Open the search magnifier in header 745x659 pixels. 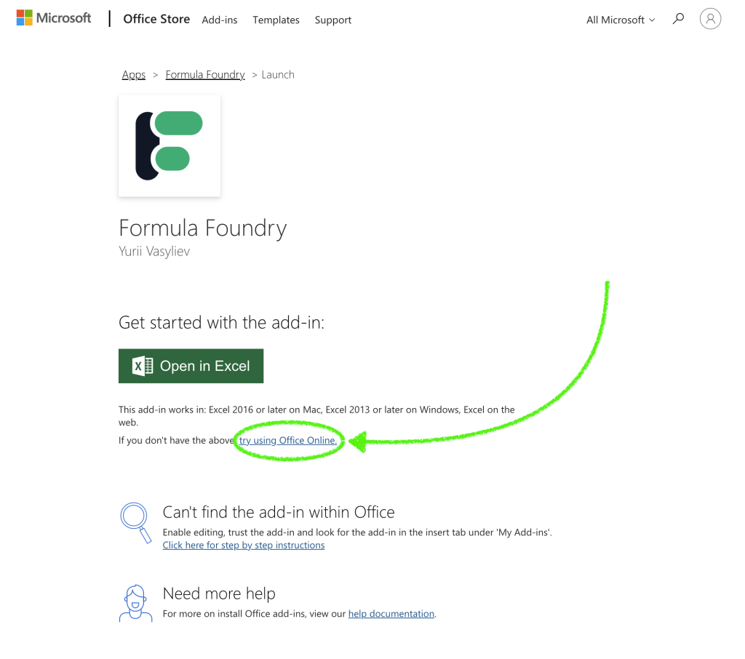click(x=678, y=19)
